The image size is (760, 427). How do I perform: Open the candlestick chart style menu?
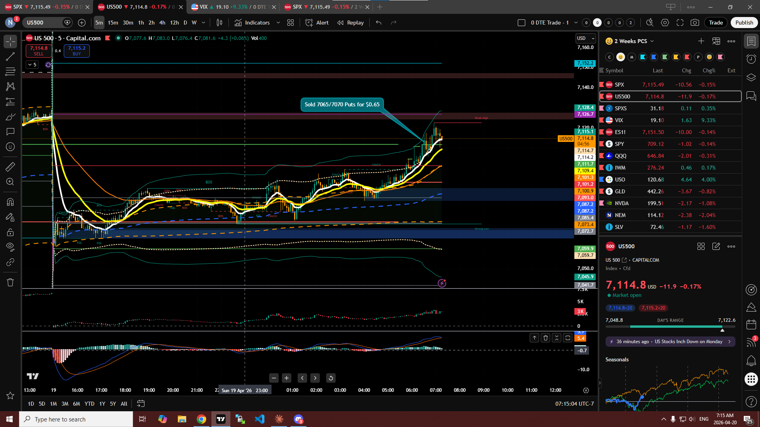pos(219,23)
